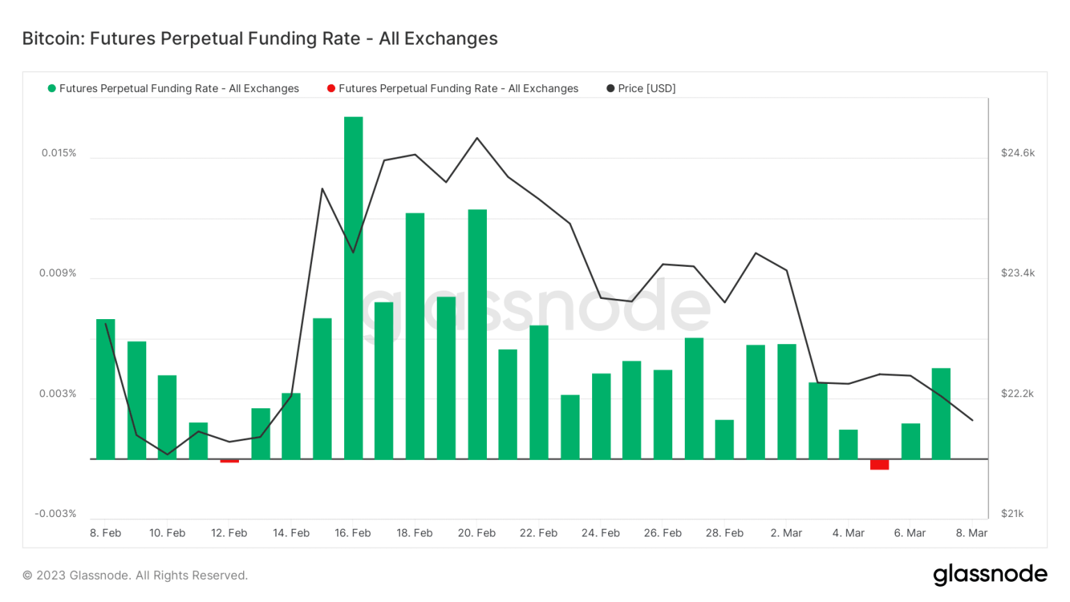This screenshot has width=1070, height=602.
Task: Click the chart title text
Action: (x=260, y=38)
